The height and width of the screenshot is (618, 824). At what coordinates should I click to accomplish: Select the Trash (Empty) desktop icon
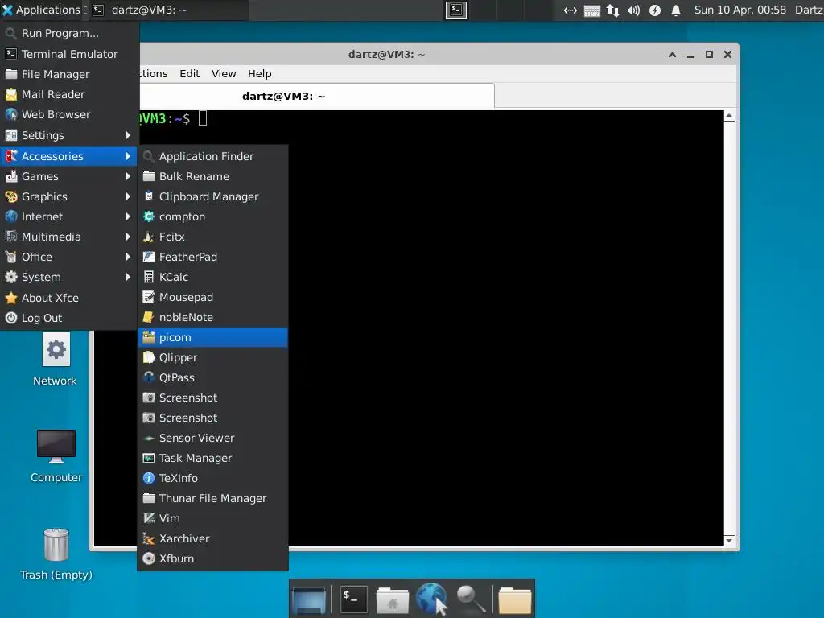(56, 554)
